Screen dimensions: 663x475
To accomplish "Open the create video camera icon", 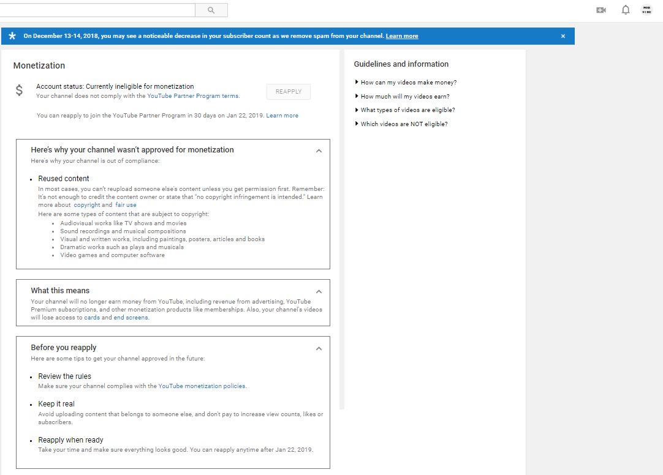I will click(601, 10).
